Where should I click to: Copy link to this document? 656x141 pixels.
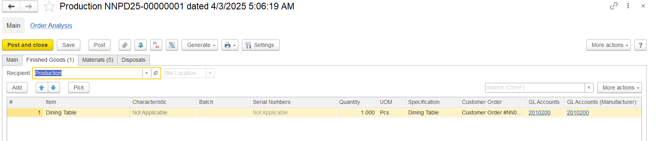(614, 6)
